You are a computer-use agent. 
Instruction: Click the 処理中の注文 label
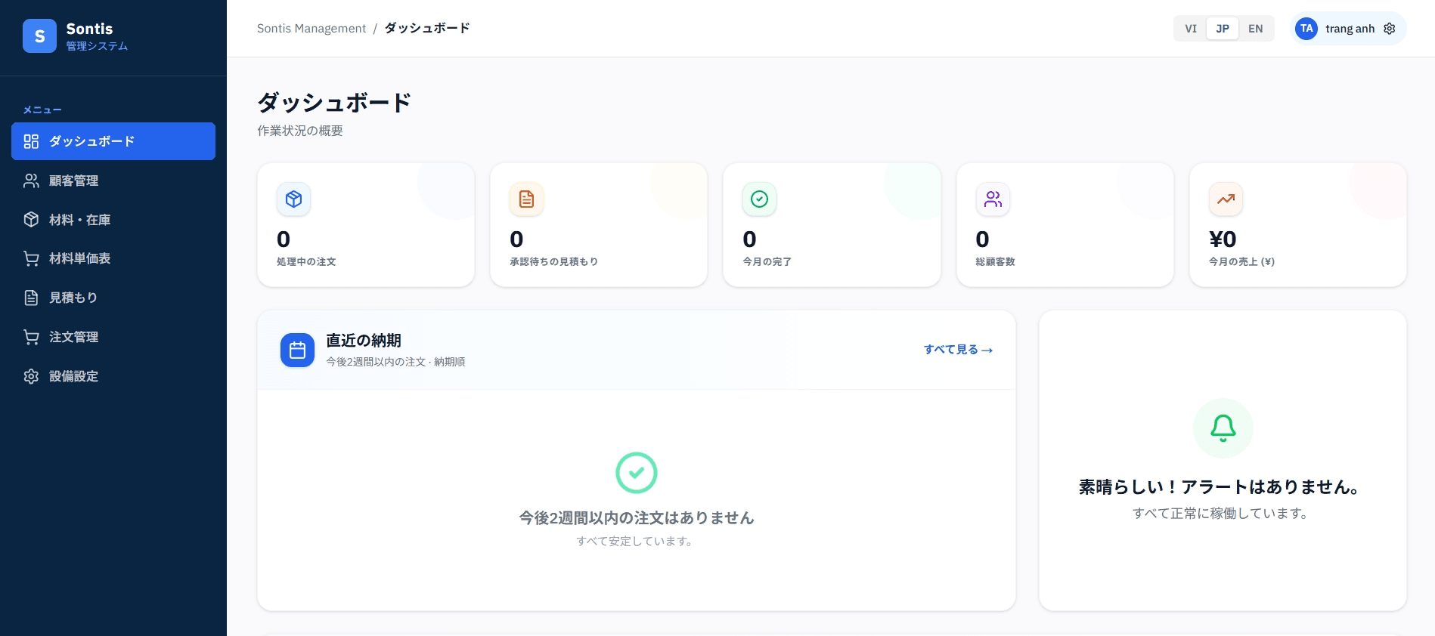[x=306, y=261]
